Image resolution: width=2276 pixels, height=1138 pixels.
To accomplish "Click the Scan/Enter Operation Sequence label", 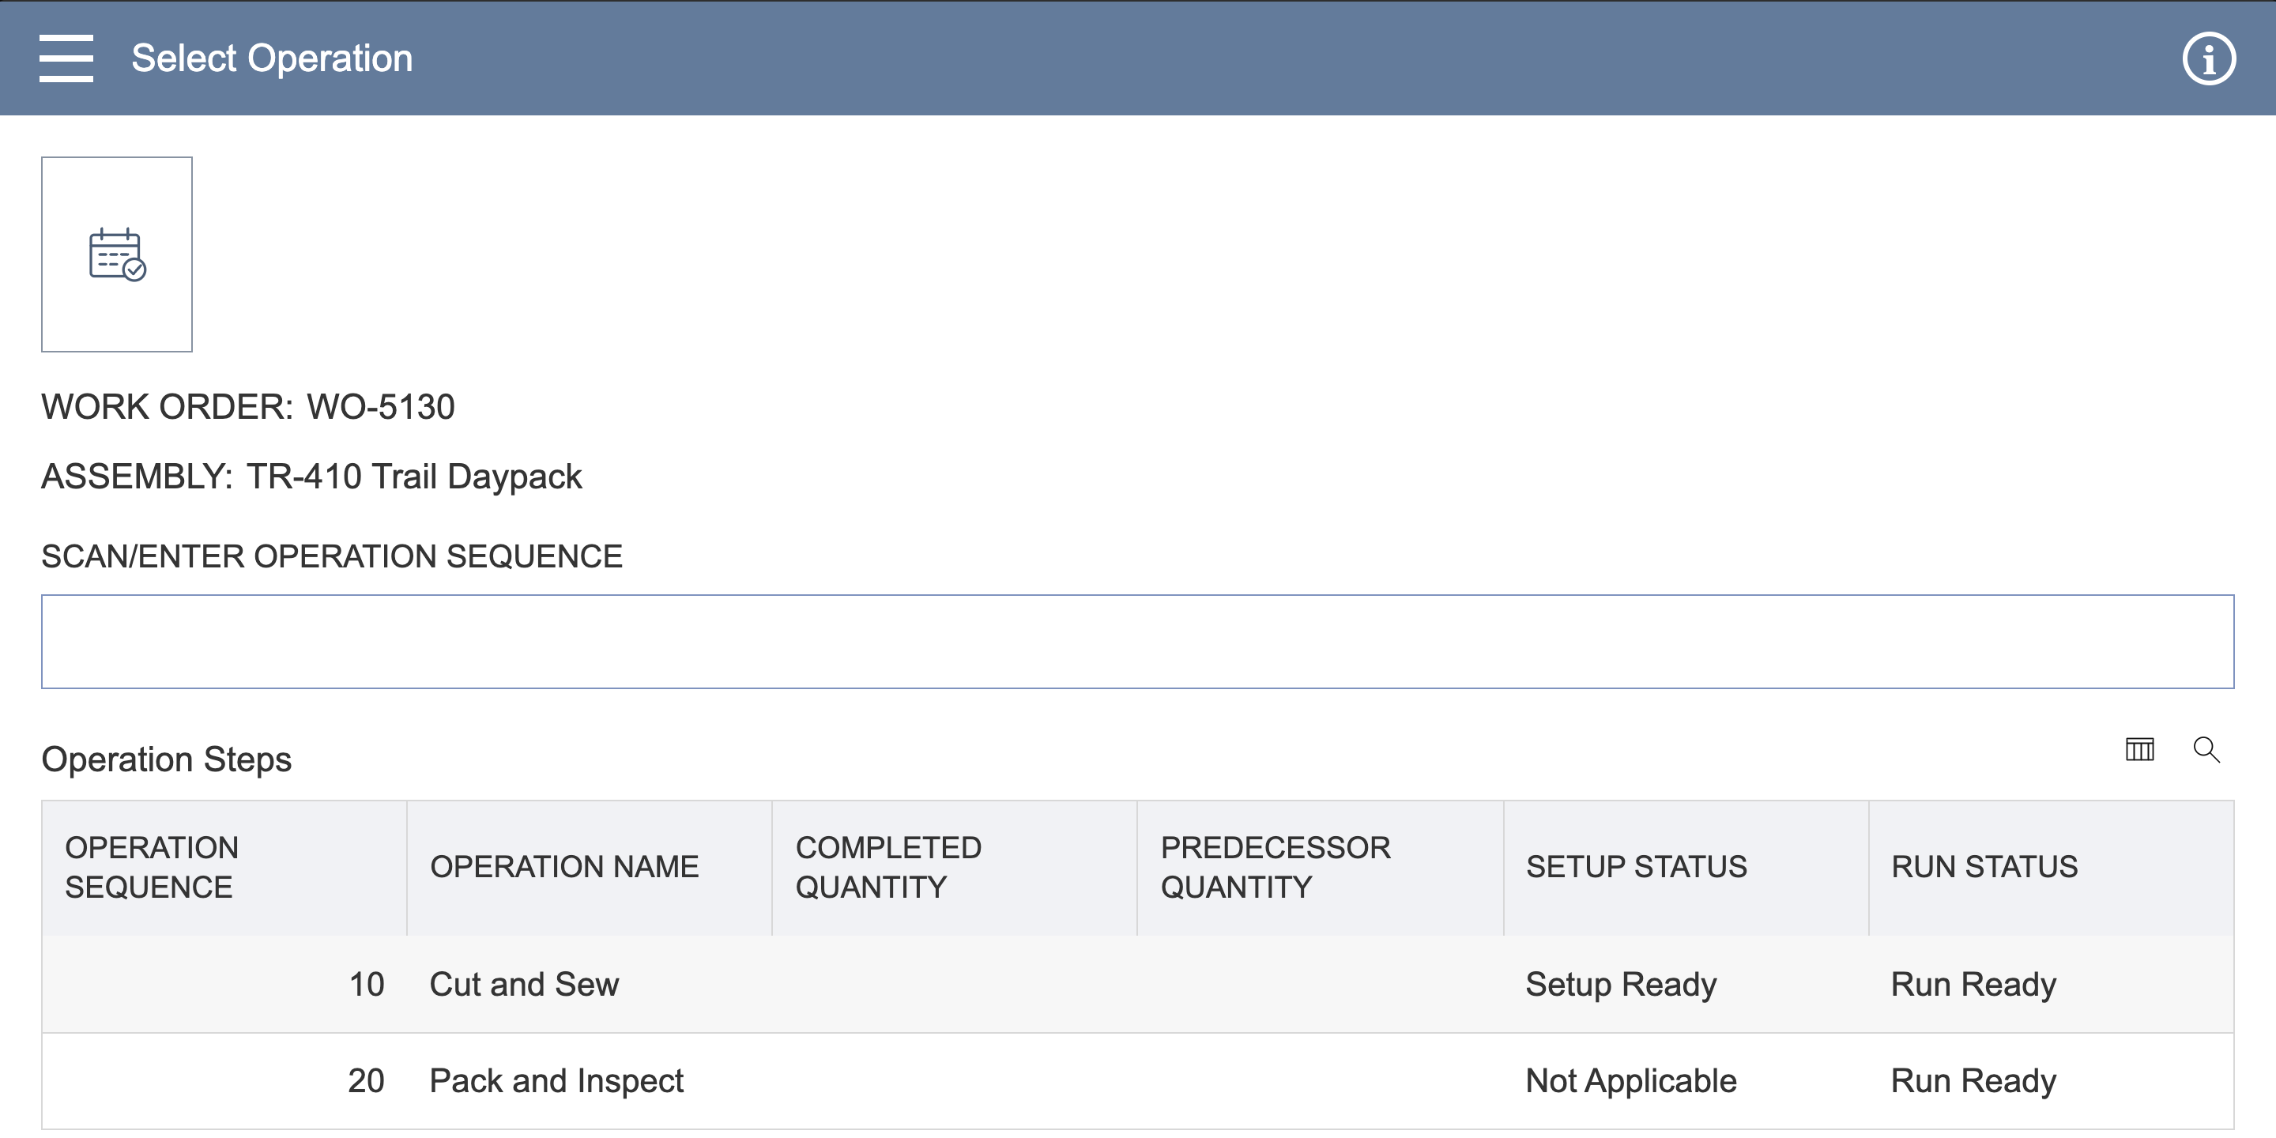I will pos(332,556).
